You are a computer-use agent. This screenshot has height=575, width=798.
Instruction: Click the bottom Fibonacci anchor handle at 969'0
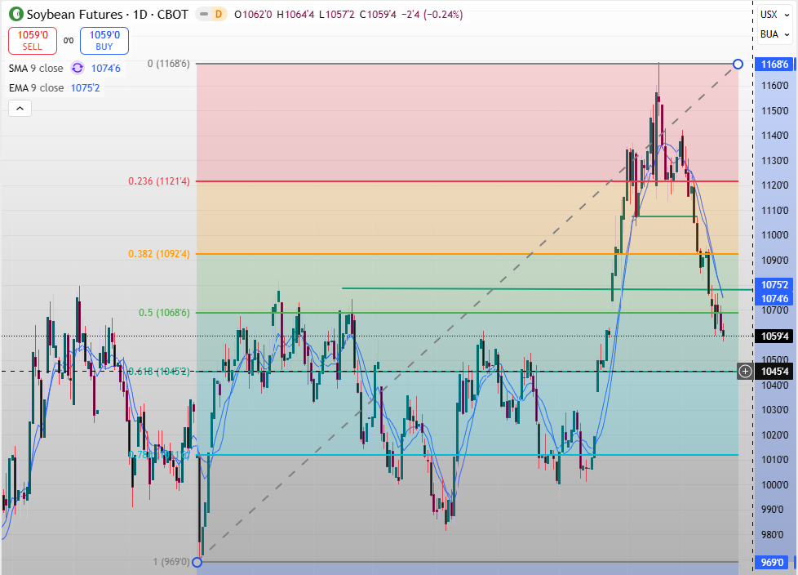pos(197,562)
